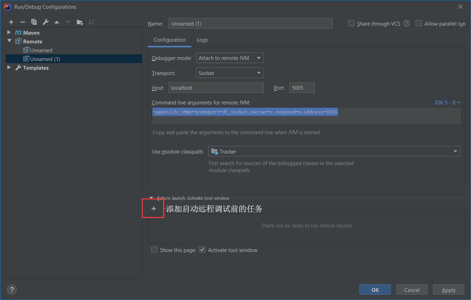The image size is (471, 300).
Task: Enable Share through VCS checkbox
Action: [351, 23]
